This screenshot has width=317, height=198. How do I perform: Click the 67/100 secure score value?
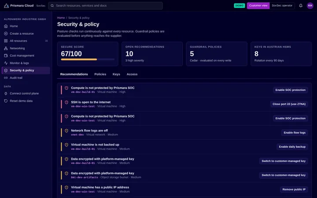(71, 54)
